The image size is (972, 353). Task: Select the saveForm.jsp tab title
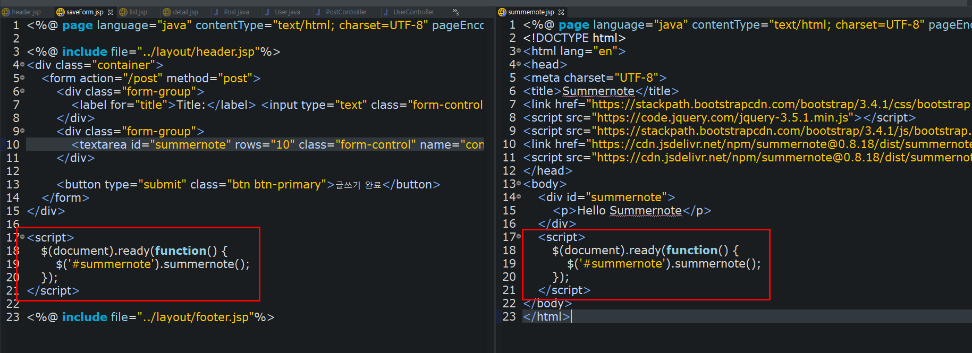coord(84,12)
